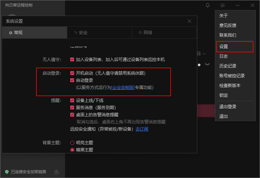Click the green security shield icon
Viewport: 260px width, 178px height.
7,172
